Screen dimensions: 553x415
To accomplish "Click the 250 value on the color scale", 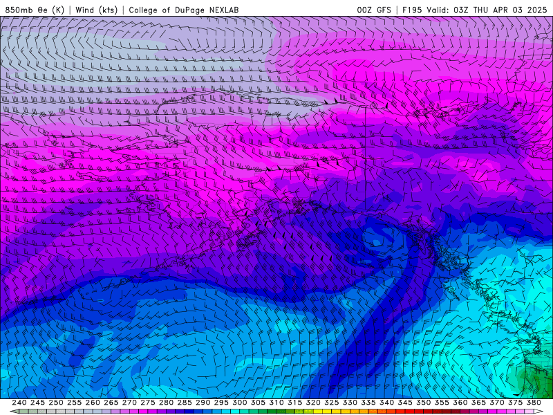I will pyautogui.click(x=56, y=403).
